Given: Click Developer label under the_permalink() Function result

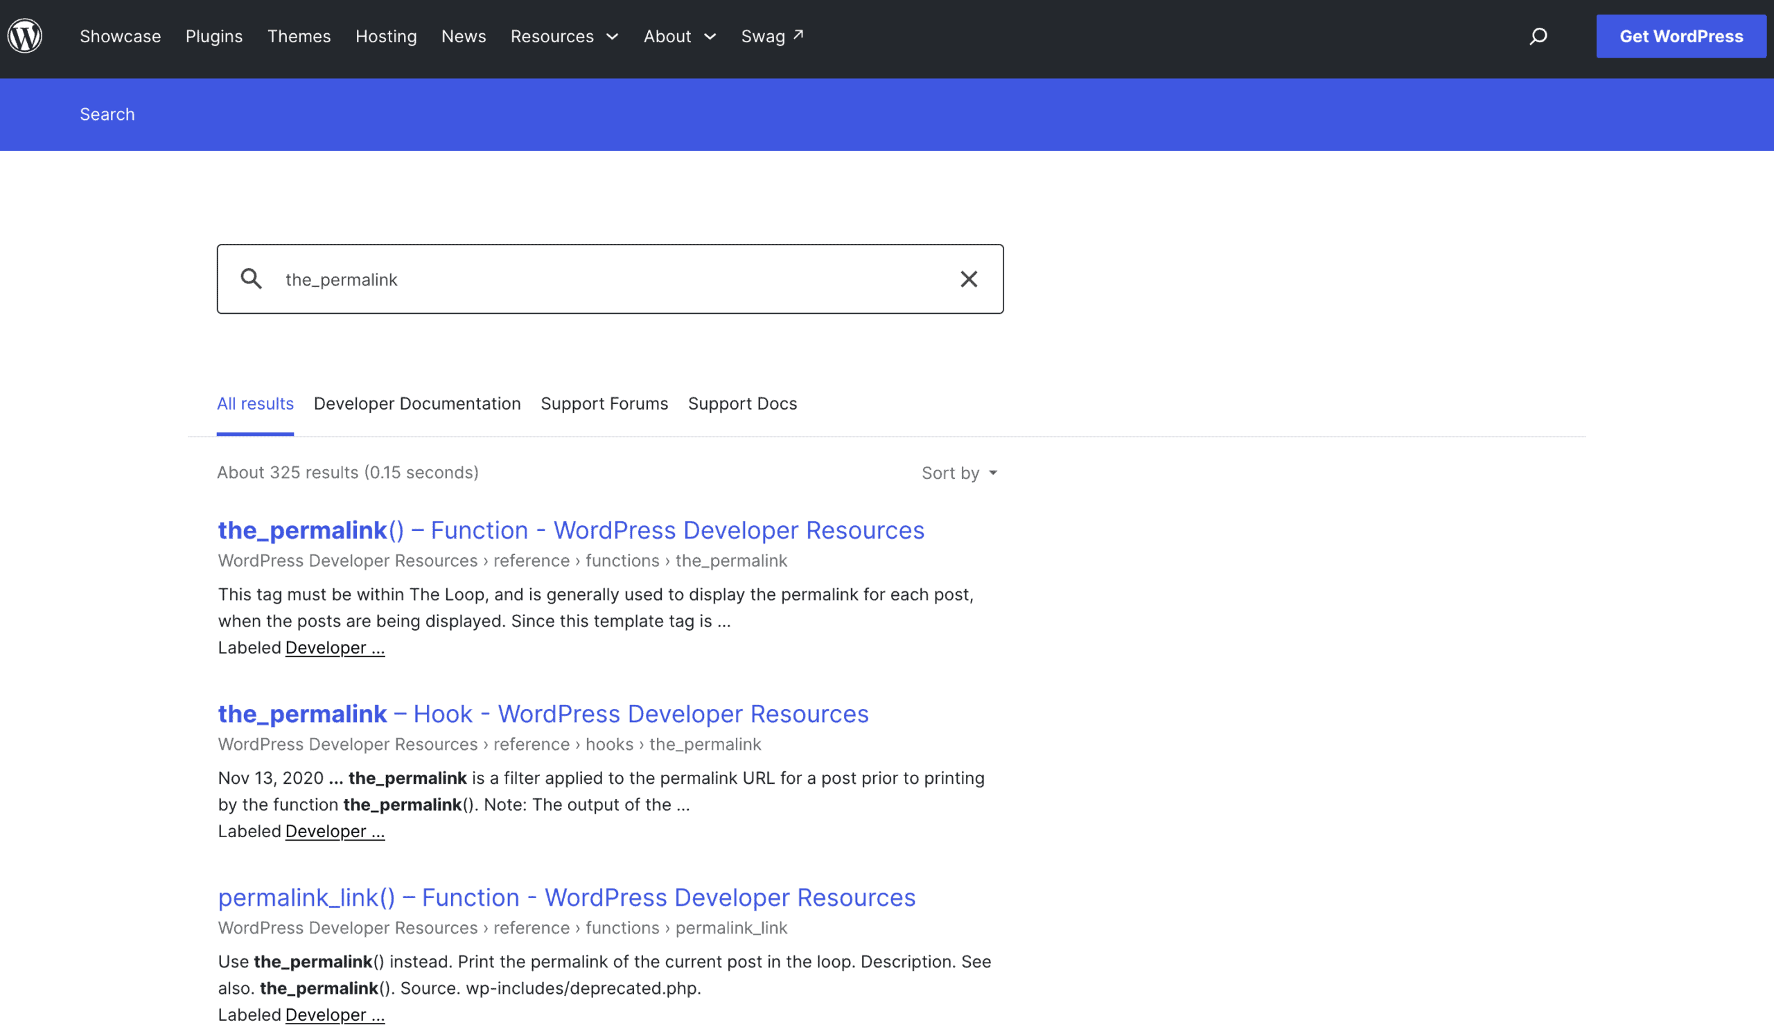Looking at the screenshot, I should pyautogui.click(x=335, y=648).
